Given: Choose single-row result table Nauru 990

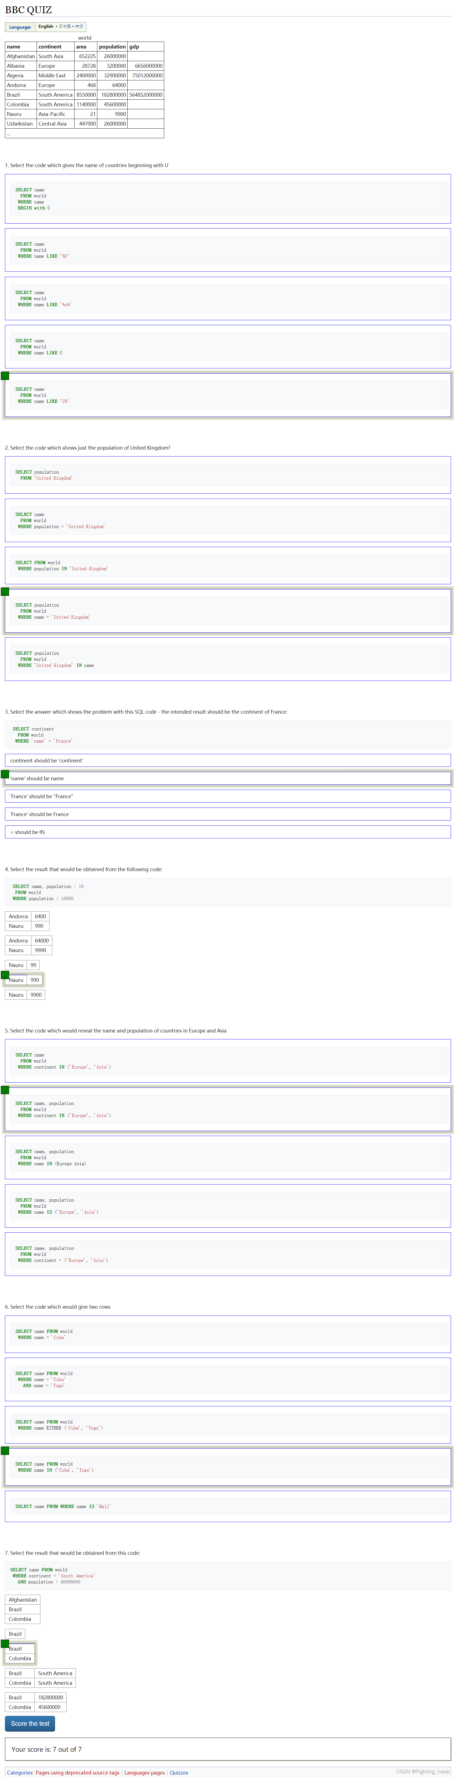Looking at the screenshot, I should 23,980.
